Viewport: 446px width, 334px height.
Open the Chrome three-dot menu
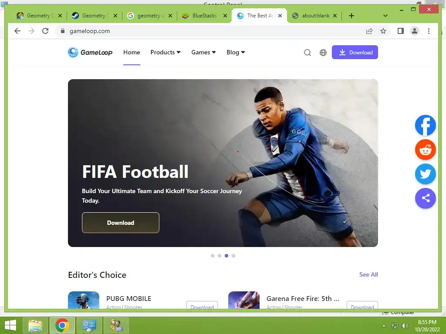click(429, 31)
